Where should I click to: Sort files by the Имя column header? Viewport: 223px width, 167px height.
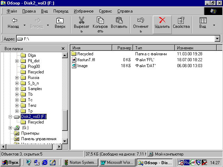tap(91, 48)
